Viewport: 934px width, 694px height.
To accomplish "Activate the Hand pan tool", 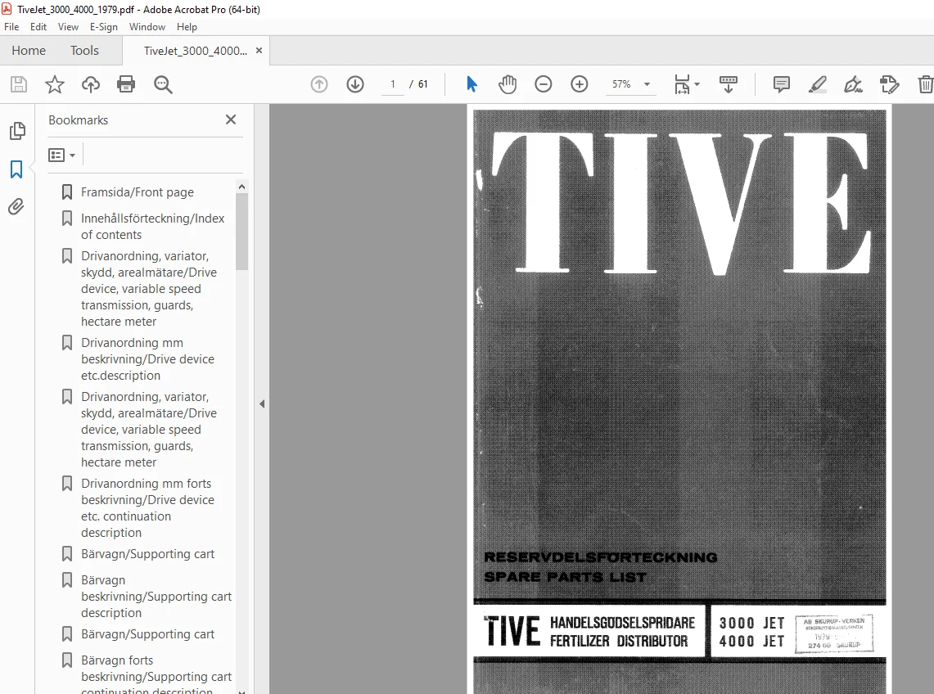I will (x=507, y=84).
